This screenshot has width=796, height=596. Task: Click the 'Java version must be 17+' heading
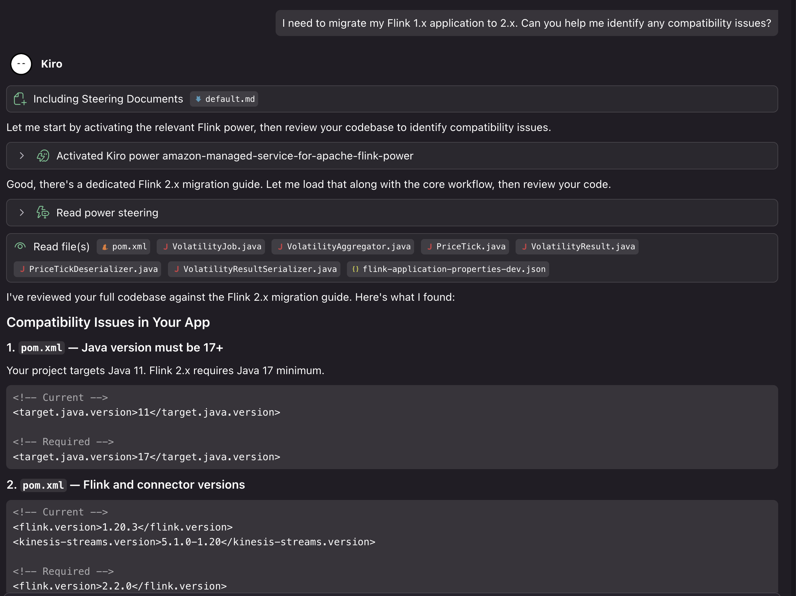point(152,348)
